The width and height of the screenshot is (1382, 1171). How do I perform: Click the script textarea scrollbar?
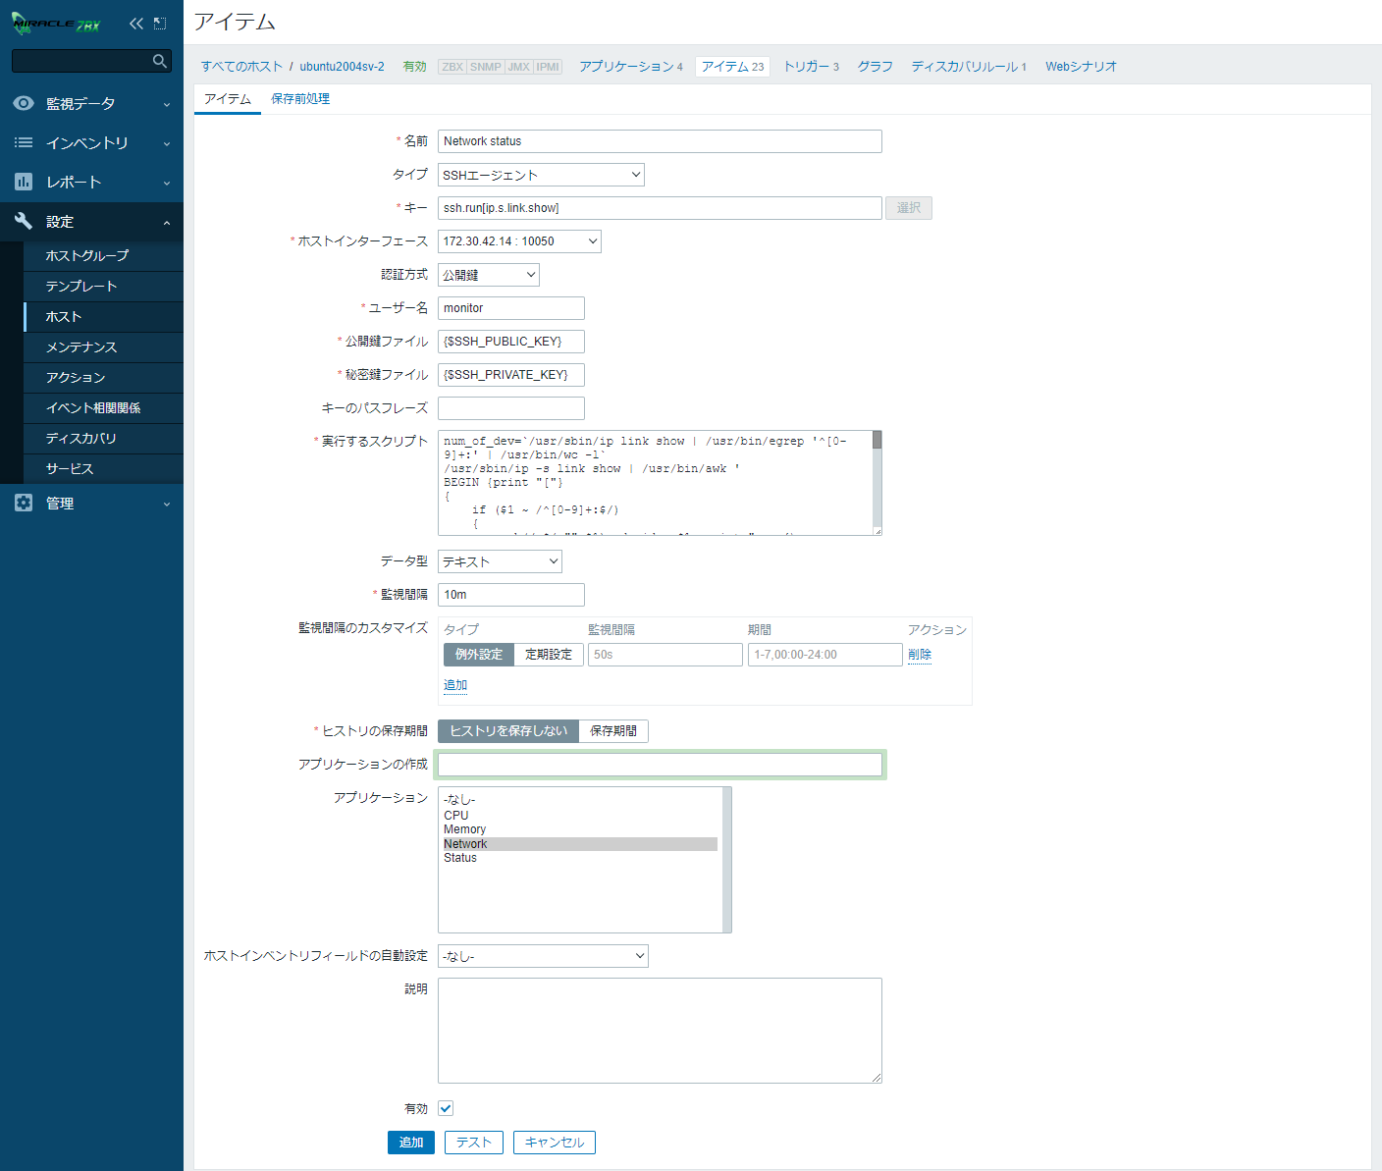point(877,481)
